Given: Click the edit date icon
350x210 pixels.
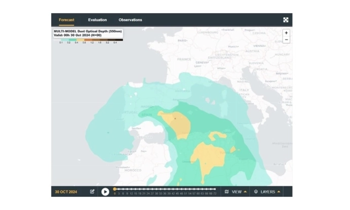Looking at the screenshot, I should 92,192.
